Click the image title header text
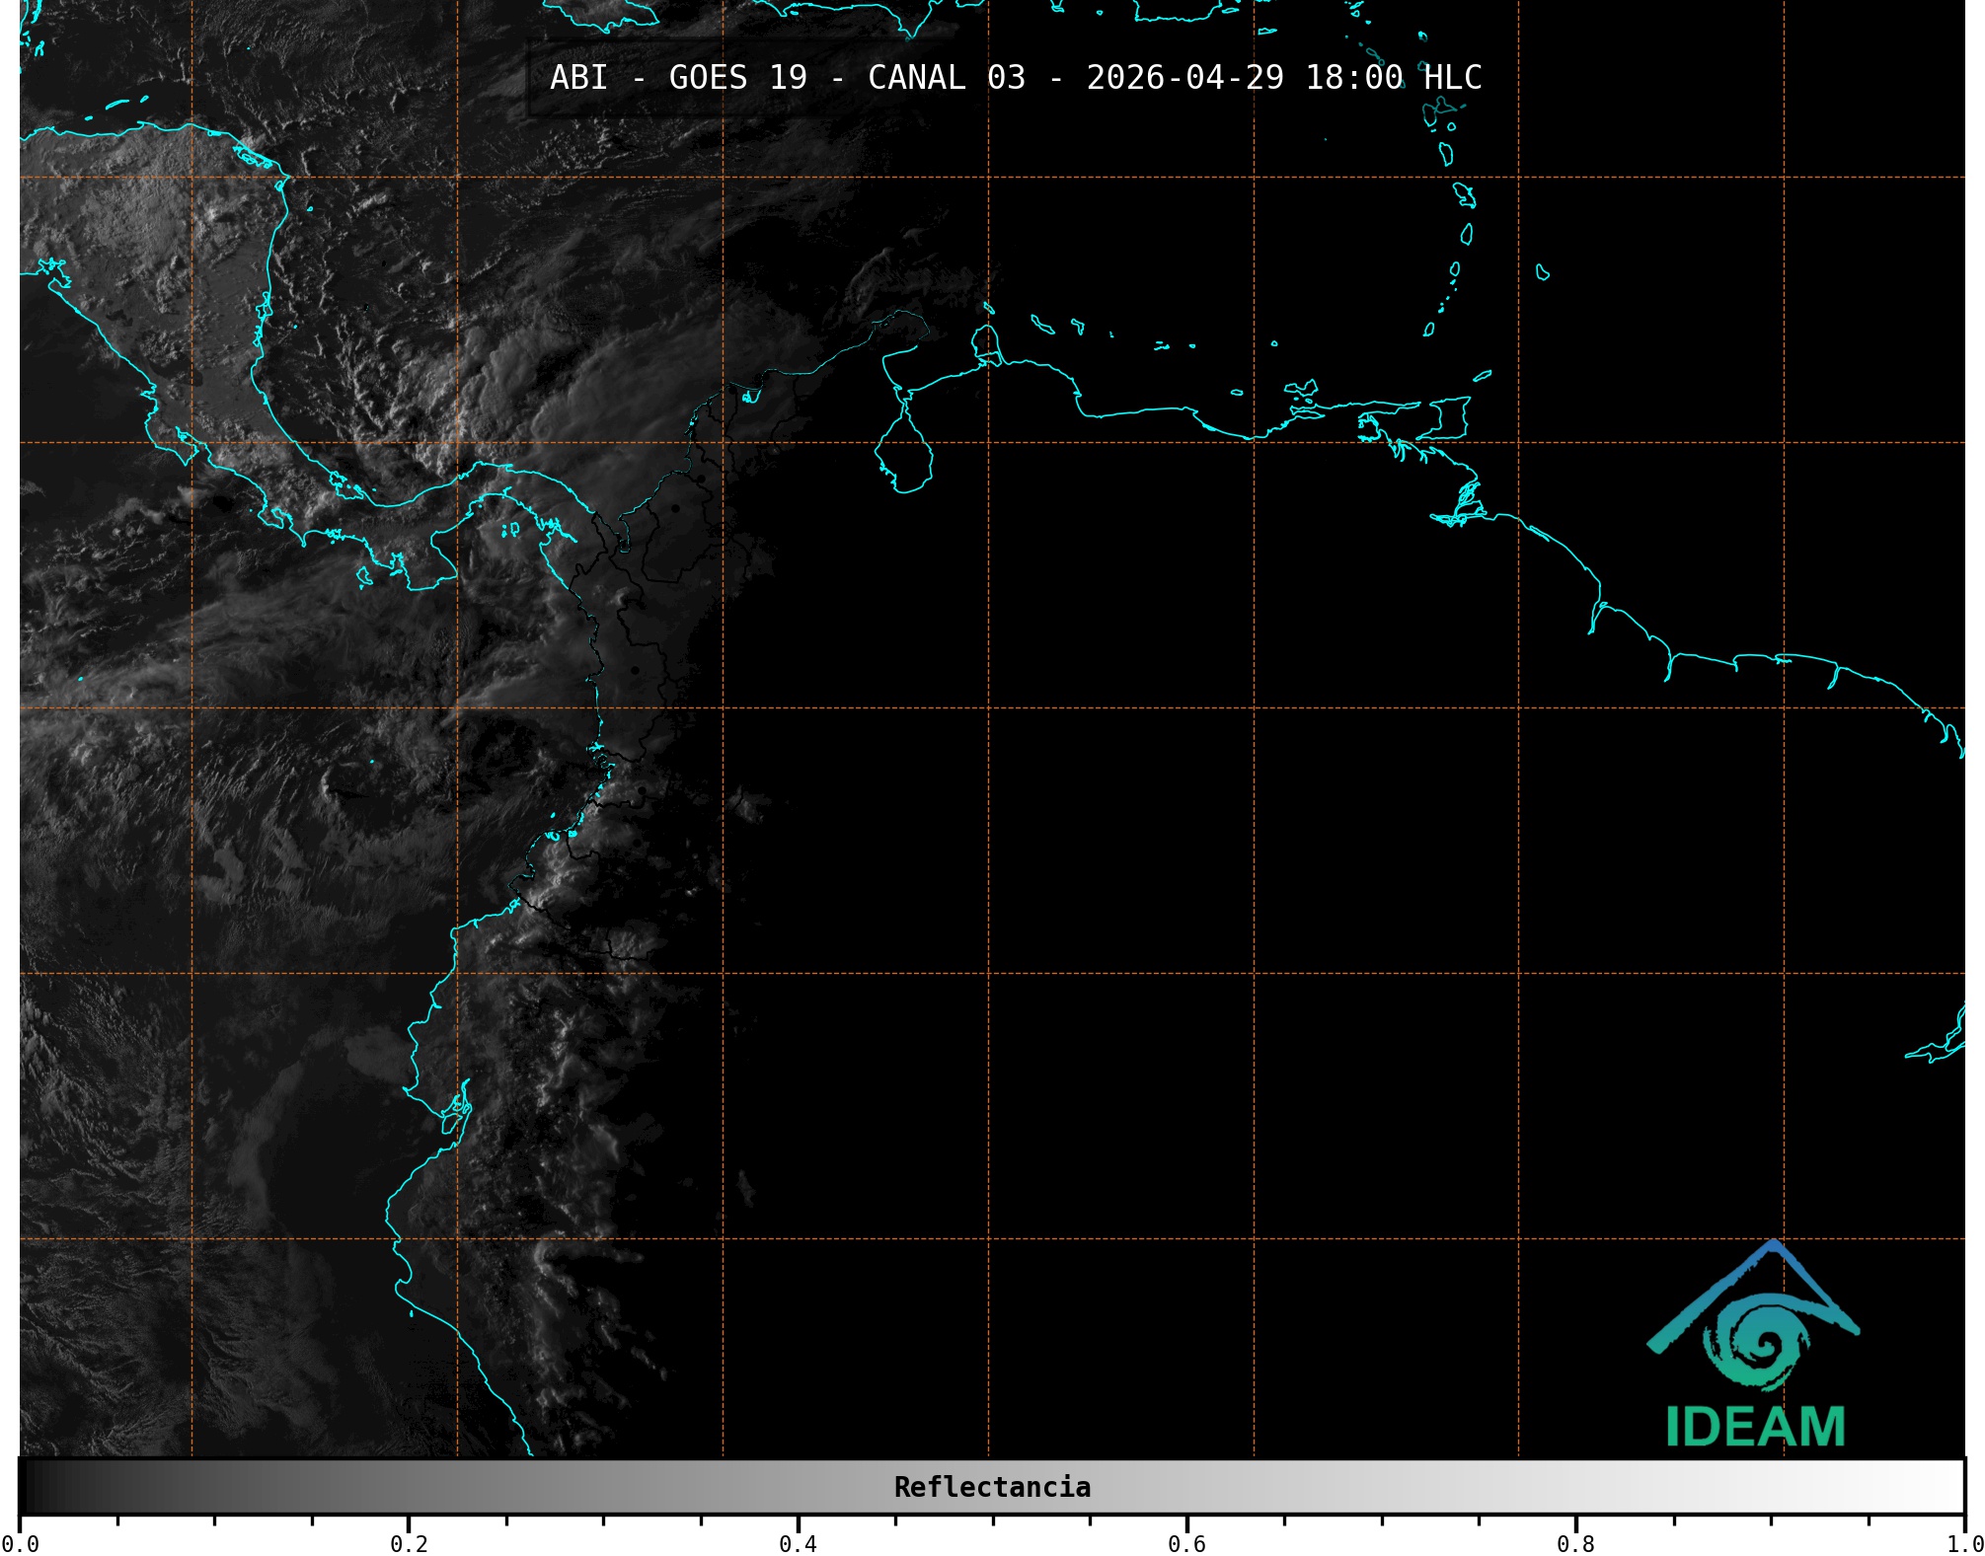The height and width of the screenshot is (1556, 1985). (x=1016, y=78)
